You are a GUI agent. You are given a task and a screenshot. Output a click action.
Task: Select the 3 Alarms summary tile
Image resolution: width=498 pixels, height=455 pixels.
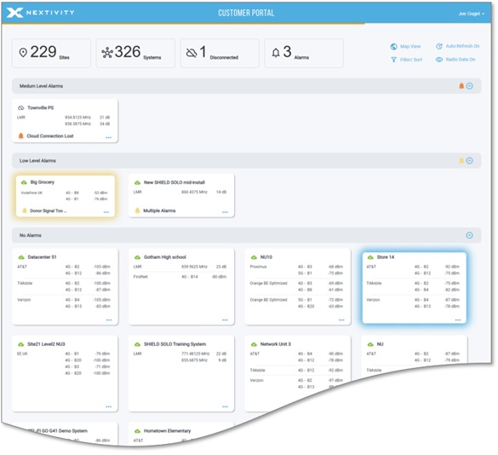pyautogui.click(x=304, y=53)
